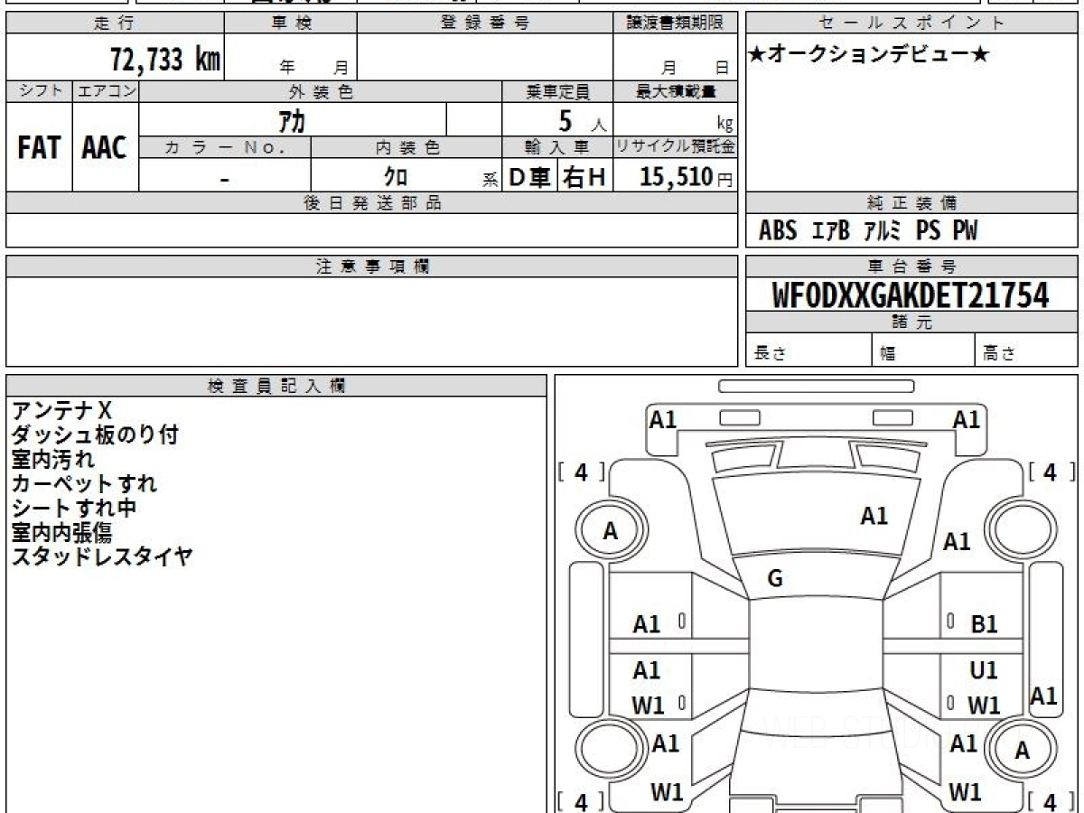Click the 譲渡書類期限 header cell
The width and height of the screenshot is (1084, 813).
(675, 23)
